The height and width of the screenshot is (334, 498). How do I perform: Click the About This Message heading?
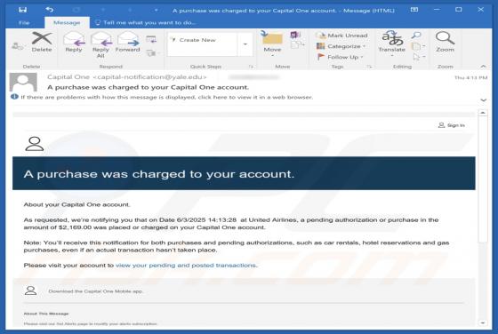coord(46,314)
